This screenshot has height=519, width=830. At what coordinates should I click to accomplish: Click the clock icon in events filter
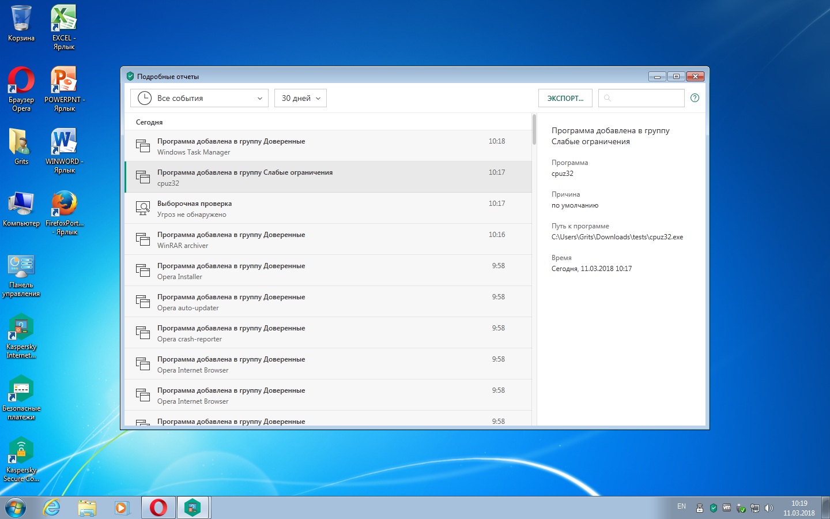click(x=144, y=98)
